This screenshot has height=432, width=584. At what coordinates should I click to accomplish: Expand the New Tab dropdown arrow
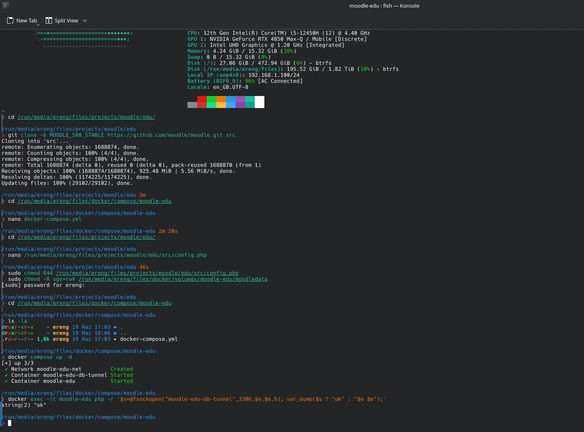click(x=38, y=24)
